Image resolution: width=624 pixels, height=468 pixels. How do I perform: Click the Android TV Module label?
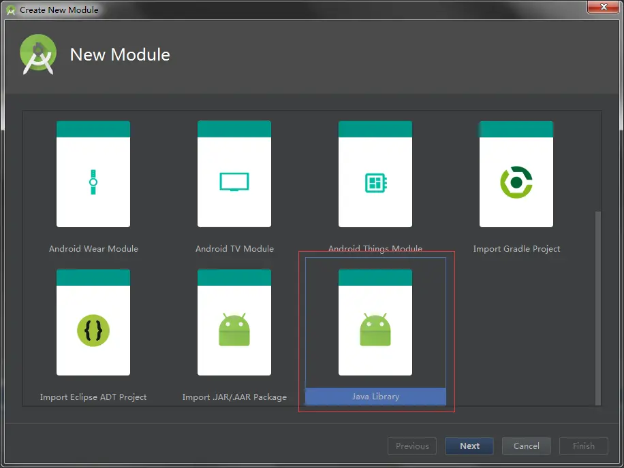pyautogui.click(x=234, y=249)
